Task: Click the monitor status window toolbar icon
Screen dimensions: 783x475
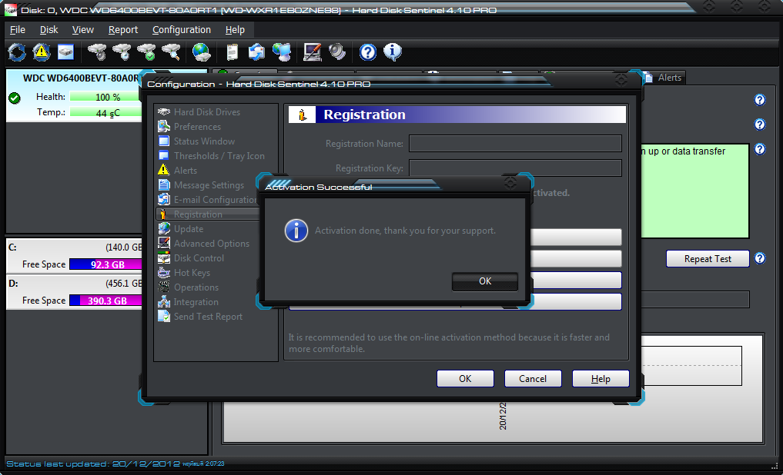Action: (x=65, y=51)
